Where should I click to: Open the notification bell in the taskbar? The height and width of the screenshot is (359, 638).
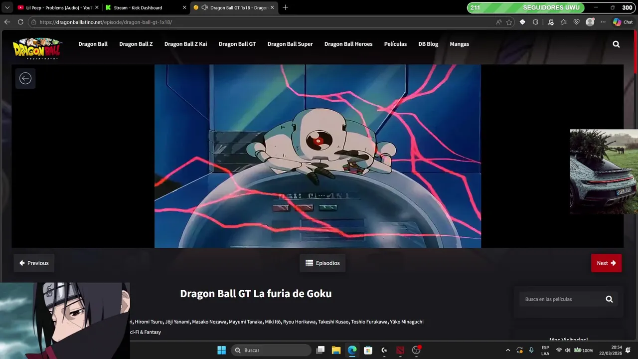point(628,350)
